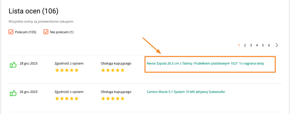Click Zgodność z opisem stars for 28 gru

pos(67,70)
